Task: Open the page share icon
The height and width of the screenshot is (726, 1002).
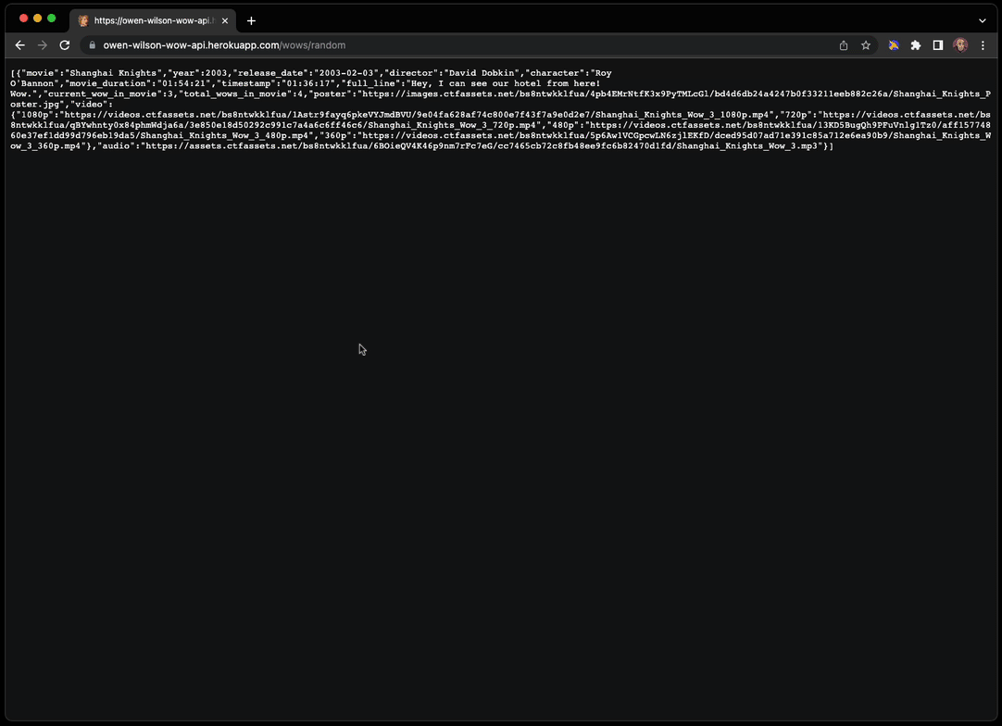Action: tap(843, 44)
